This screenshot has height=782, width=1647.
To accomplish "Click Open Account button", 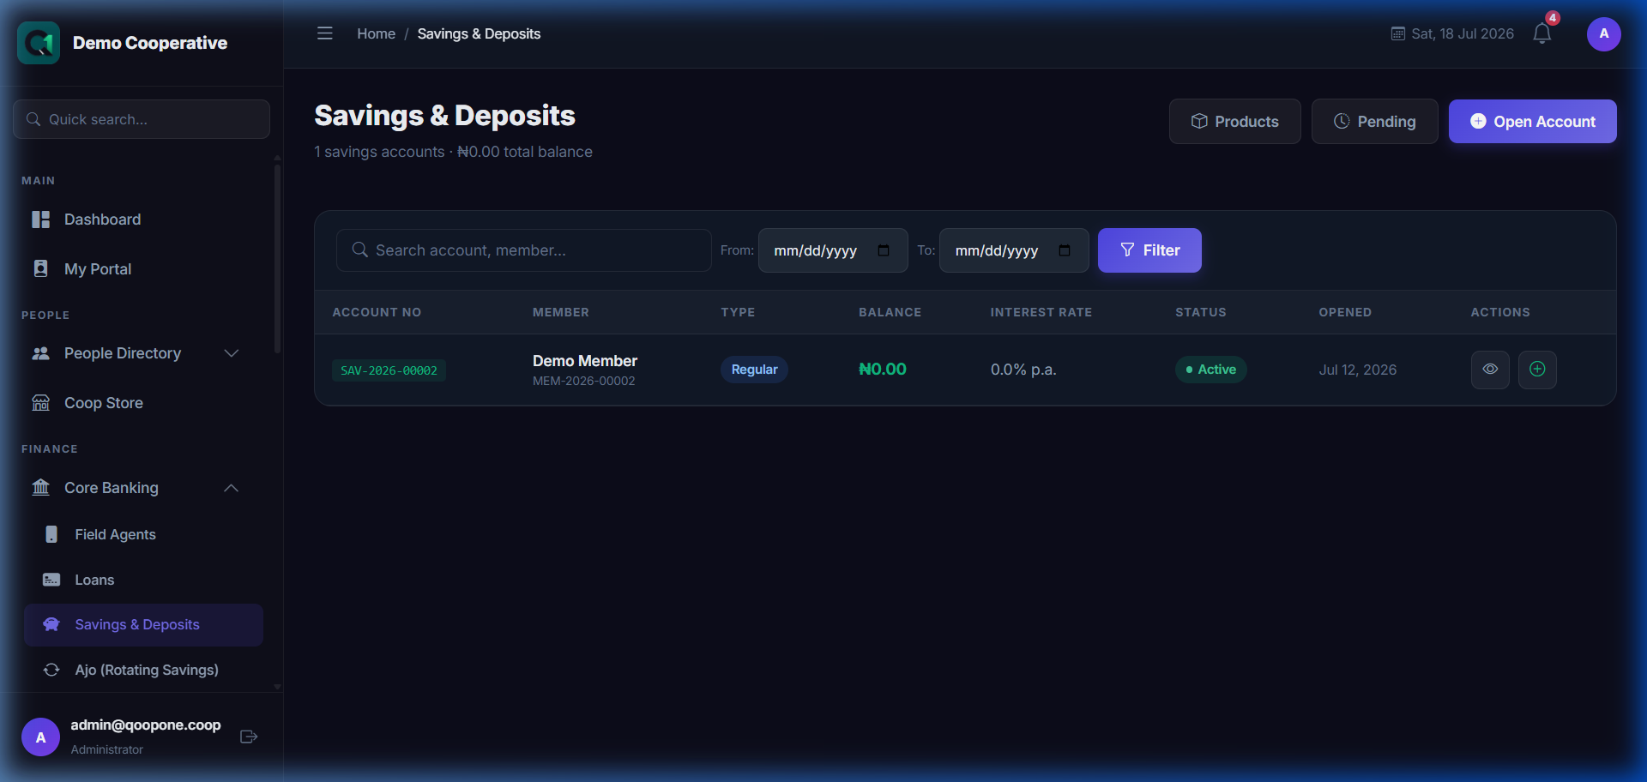I will (x=1532, y=122).
